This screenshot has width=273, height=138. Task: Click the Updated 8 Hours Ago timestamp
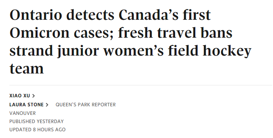(x=38, y=129)
